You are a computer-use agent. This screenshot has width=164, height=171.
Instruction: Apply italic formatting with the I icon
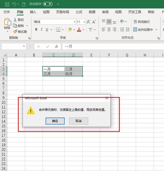tap(42, 30)
